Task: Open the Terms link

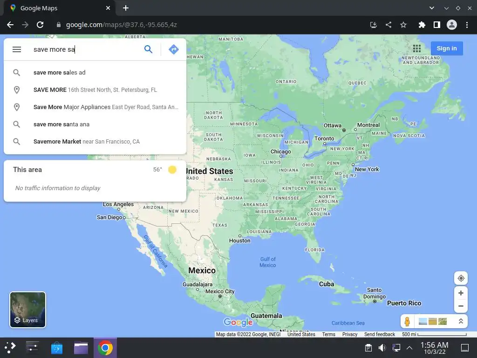Action: tap(328, 334)
